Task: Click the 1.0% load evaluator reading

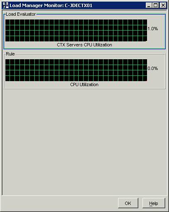Action: [x=153, y=29]
